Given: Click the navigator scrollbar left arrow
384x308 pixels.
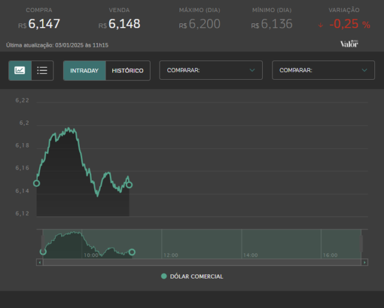Looking at the screenshot, I should pos(40,262).
